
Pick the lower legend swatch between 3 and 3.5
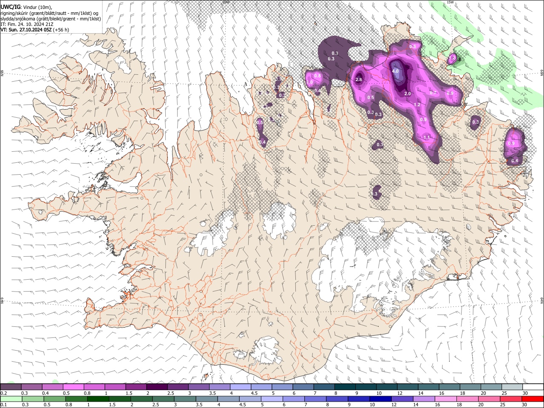185,399
